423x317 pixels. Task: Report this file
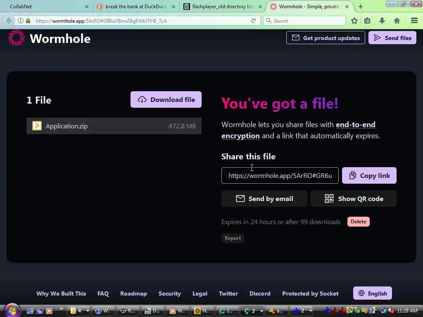pos(233,238)
